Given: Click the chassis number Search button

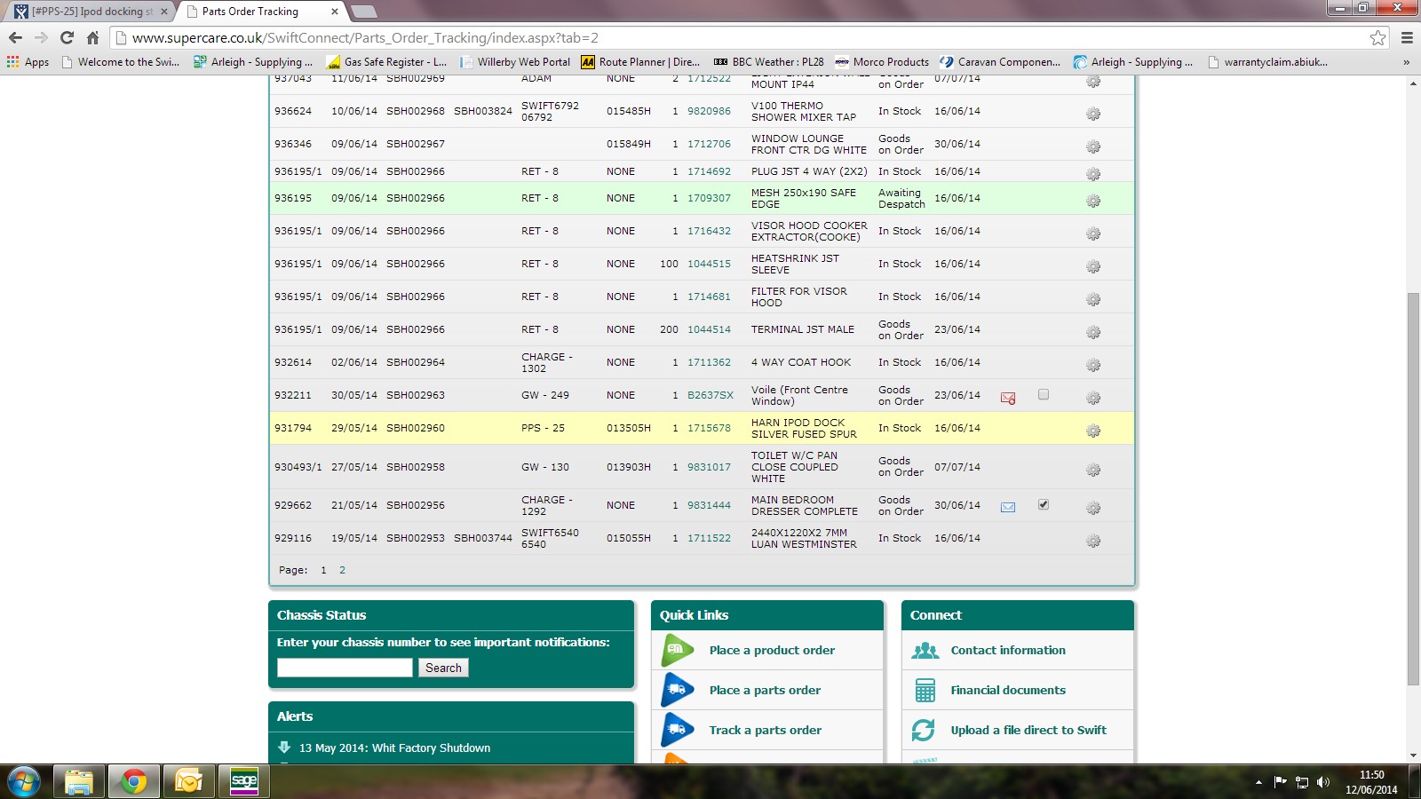Looking at the screenshot, I should (x=443, y=668).
